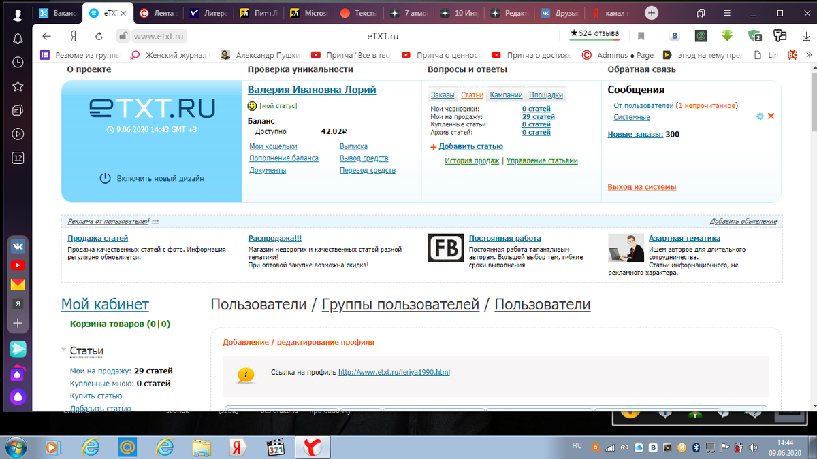Switch to the Лента browser tab
Image resolution: width=817 pixels, height=459 pixels.
(157, 13)
